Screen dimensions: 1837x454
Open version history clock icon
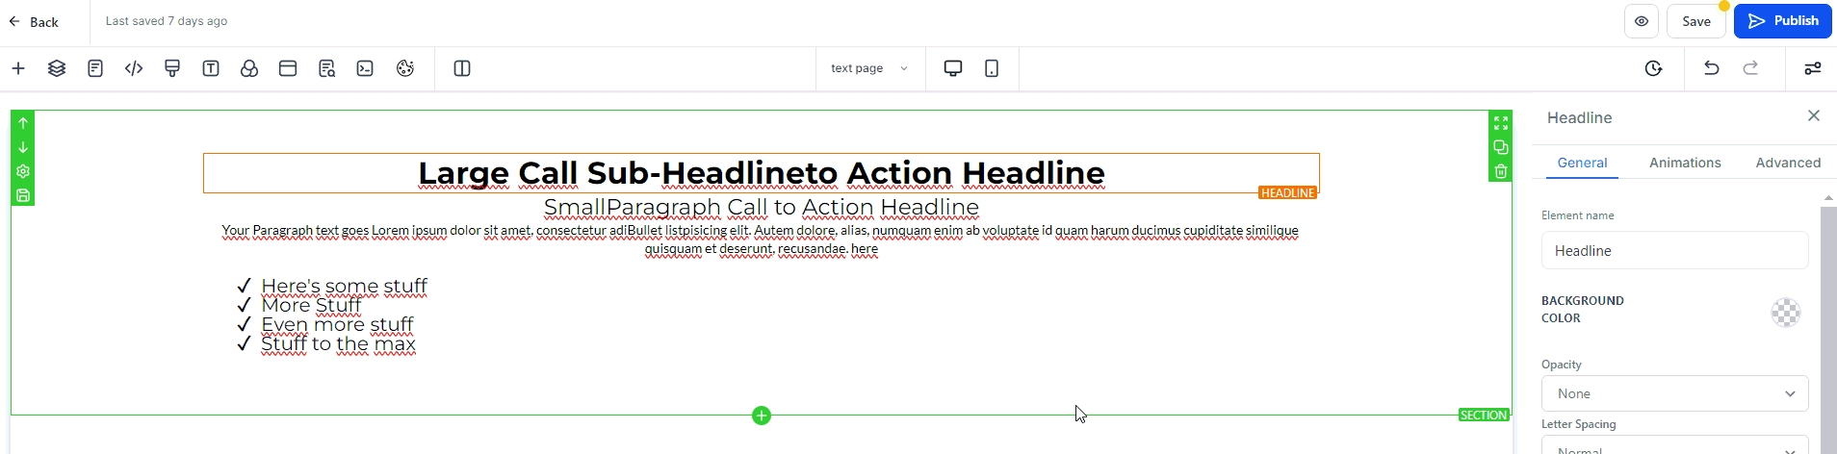click(x=1653, y=68)
